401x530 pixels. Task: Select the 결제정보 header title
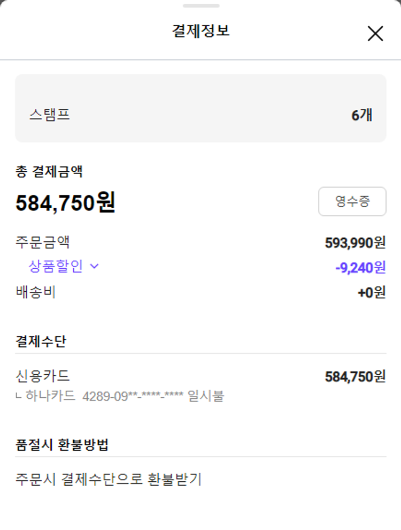pos(200,31)
